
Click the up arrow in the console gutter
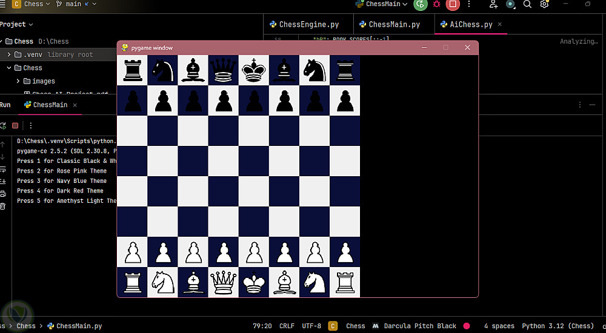coord(2,144)
